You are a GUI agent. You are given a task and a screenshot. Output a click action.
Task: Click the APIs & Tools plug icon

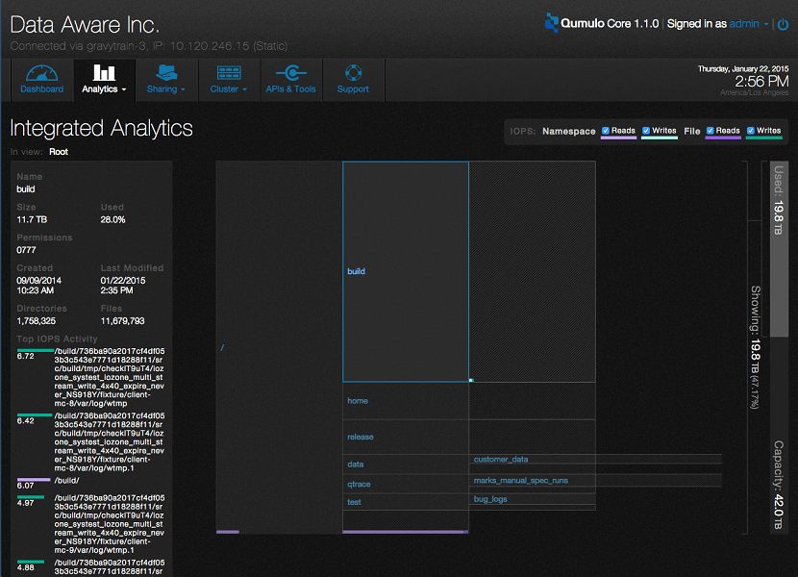pyautogui.click(x=291, y=73)
